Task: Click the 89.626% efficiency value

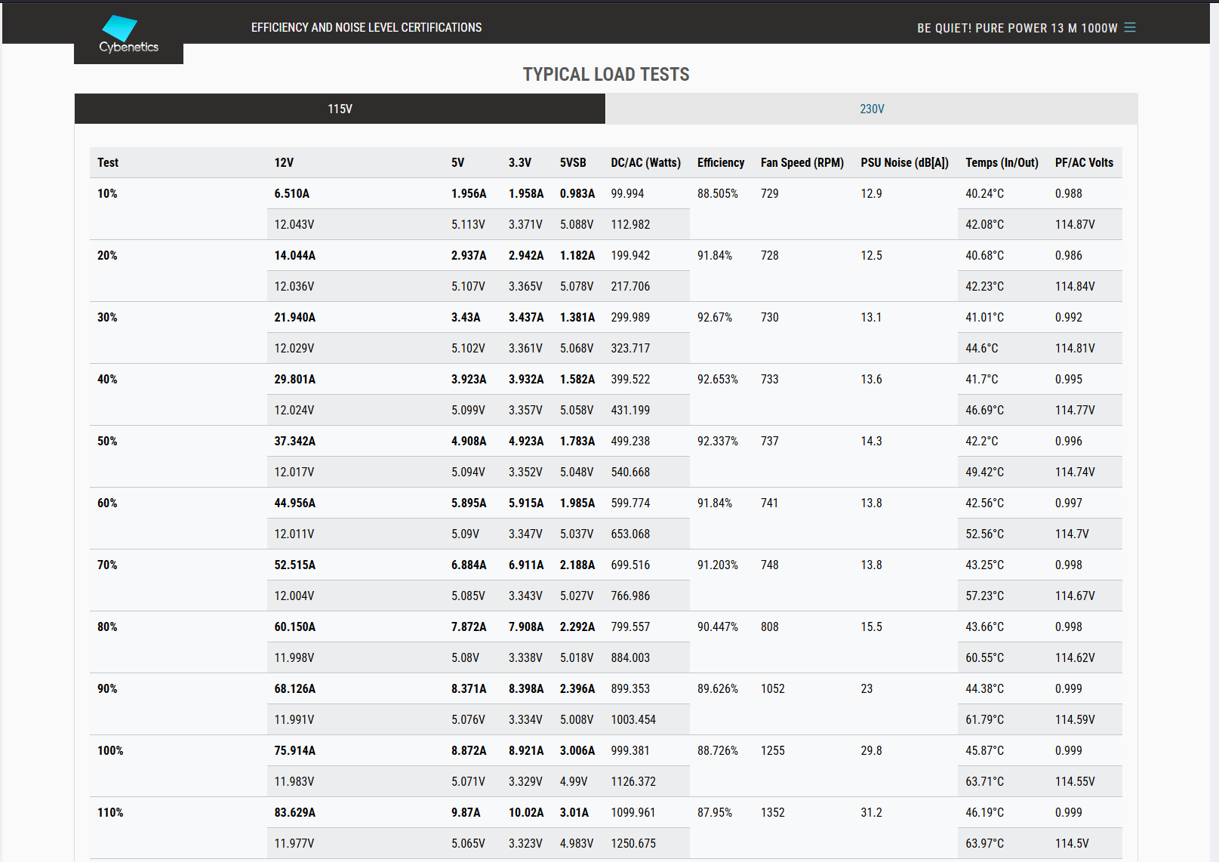Action: pyautogui.click(x=718, y=688)
